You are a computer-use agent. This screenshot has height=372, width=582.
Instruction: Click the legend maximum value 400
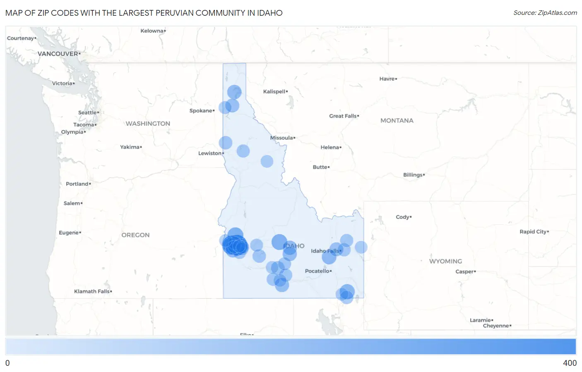[x=570, y=363]
